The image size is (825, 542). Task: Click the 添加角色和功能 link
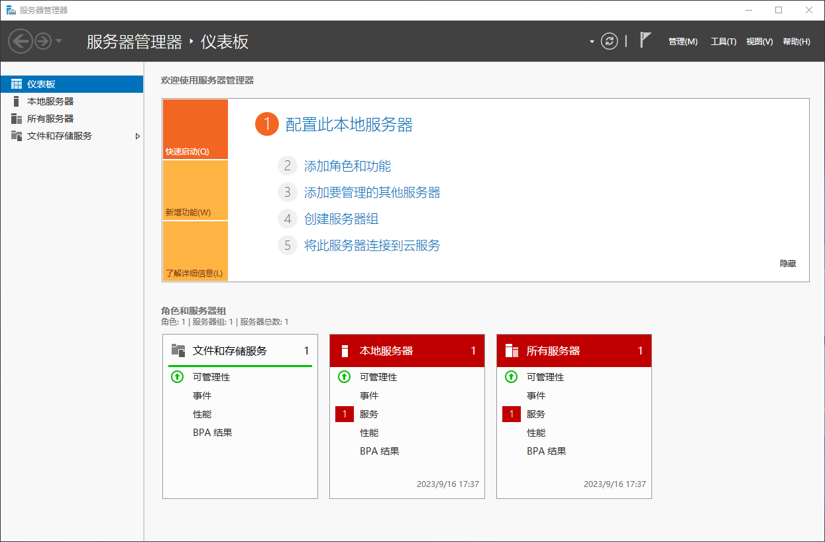click(347, 166)
